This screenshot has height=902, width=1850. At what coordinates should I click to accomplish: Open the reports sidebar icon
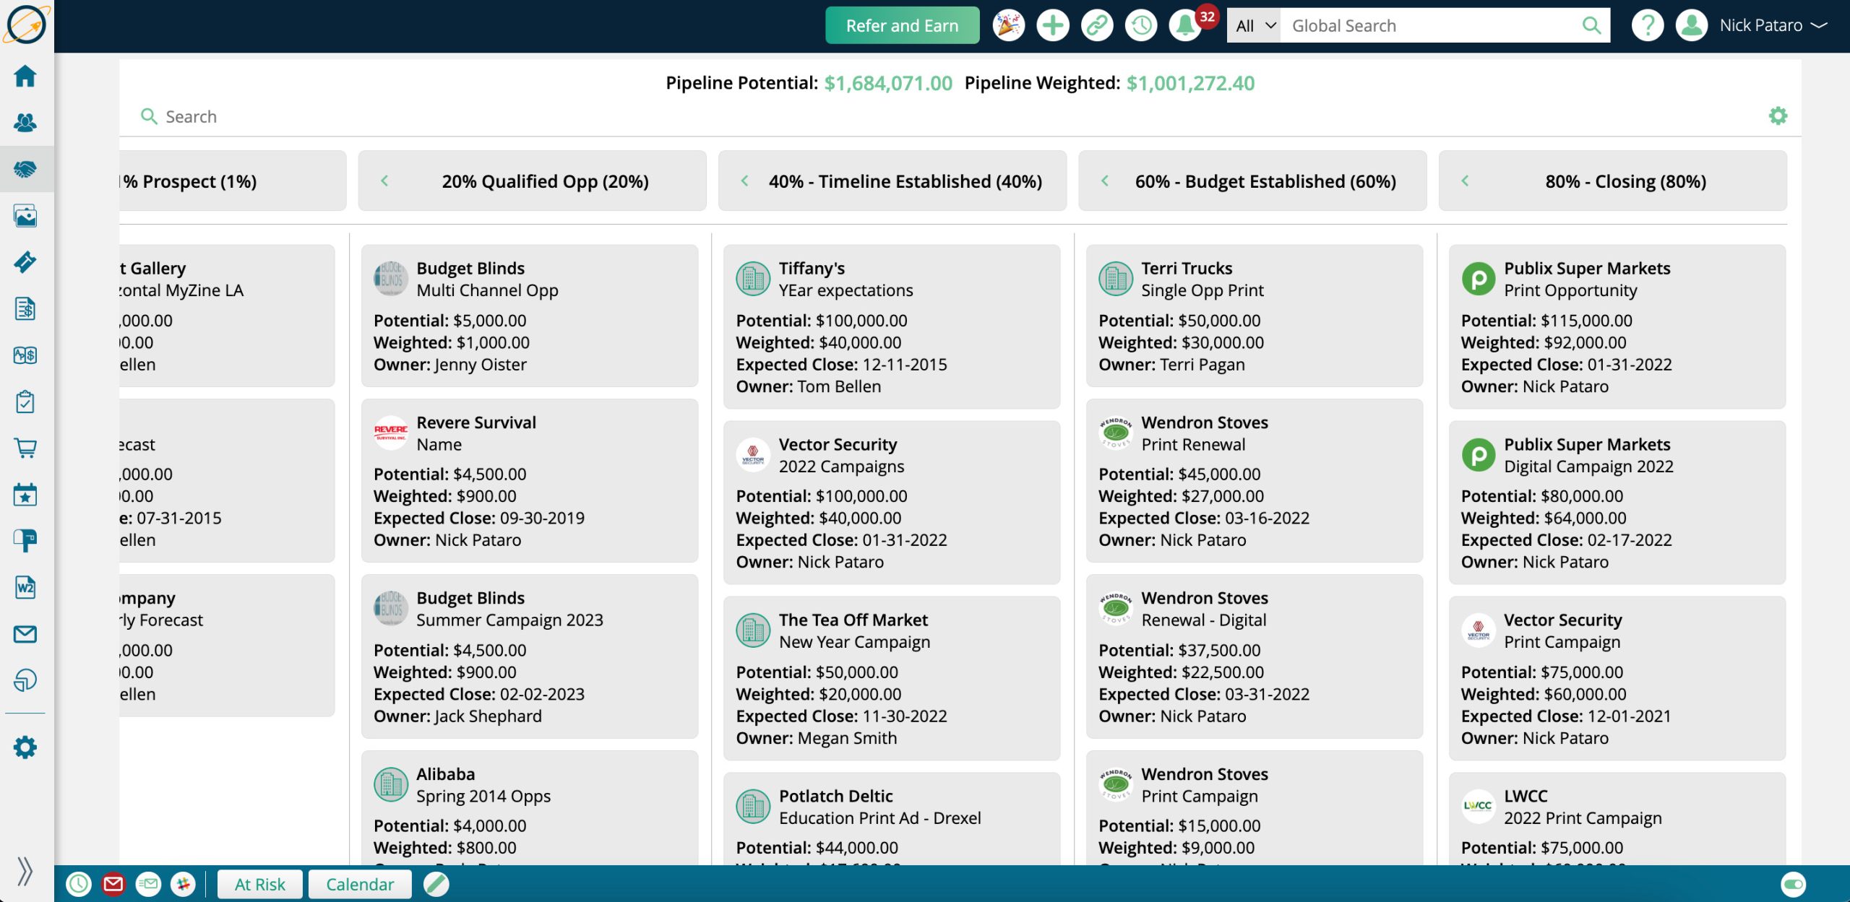26,682
